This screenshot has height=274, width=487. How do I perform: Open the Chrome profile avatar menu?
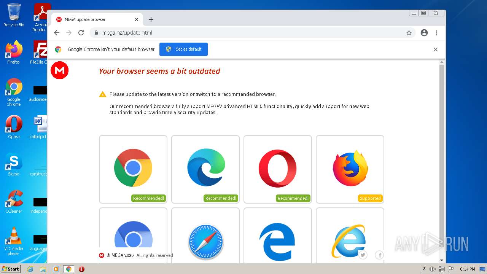(x=424, y=33)
